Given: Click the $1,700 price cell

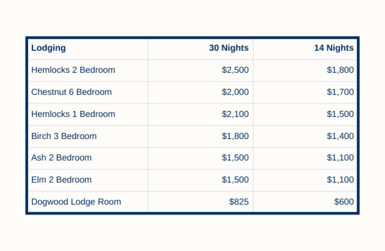Looking at the screenshot, I should [x=340, y=92].
